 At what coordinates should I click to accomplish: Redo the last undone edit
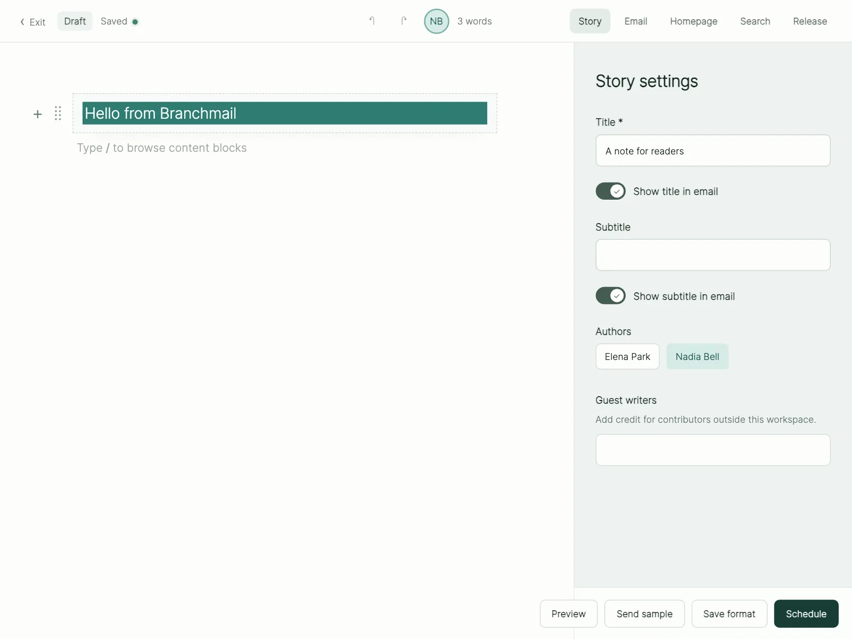[404, 21]
